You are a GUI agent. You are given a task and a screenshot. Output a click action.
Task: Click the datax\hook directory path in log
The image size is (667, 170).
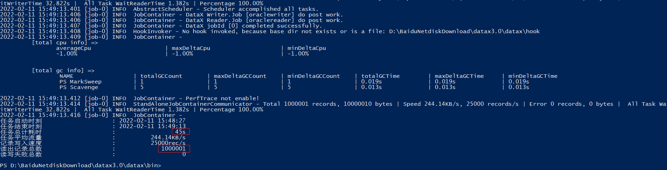[x=464, y=31]
